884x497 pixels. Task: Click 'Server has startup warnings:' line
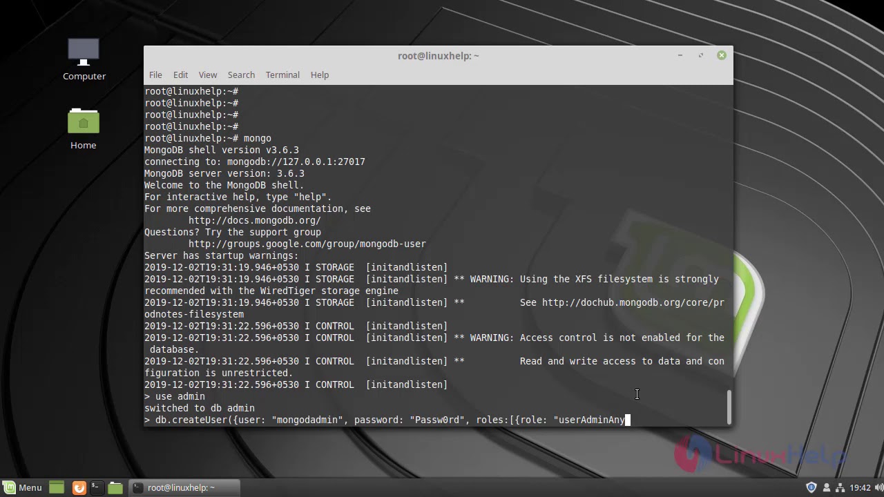(222, 255)
